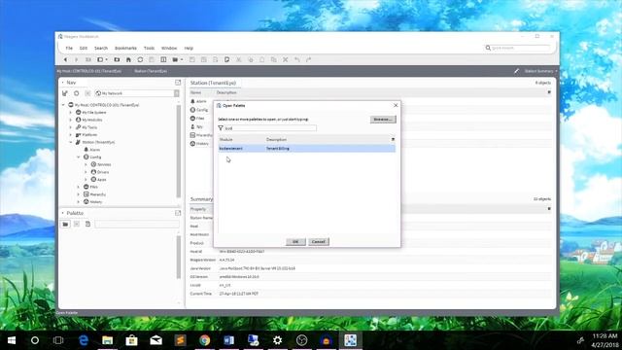This screenshot has width=622, height=350.
Task: Expand My File System in Nav tree
Action: pos(71,113)
